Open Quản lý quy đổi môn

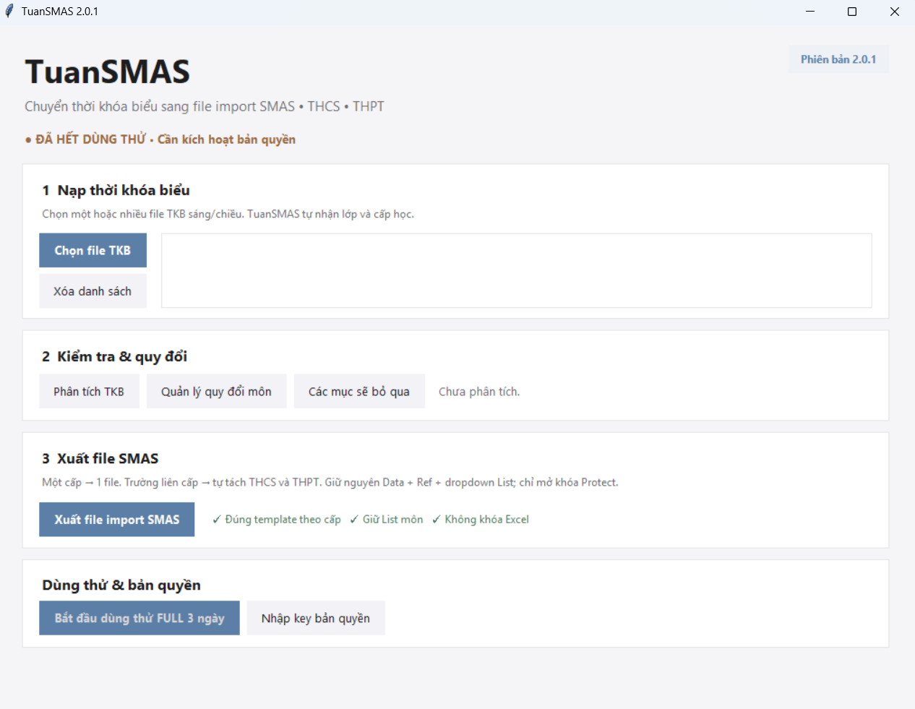(216, 391)
